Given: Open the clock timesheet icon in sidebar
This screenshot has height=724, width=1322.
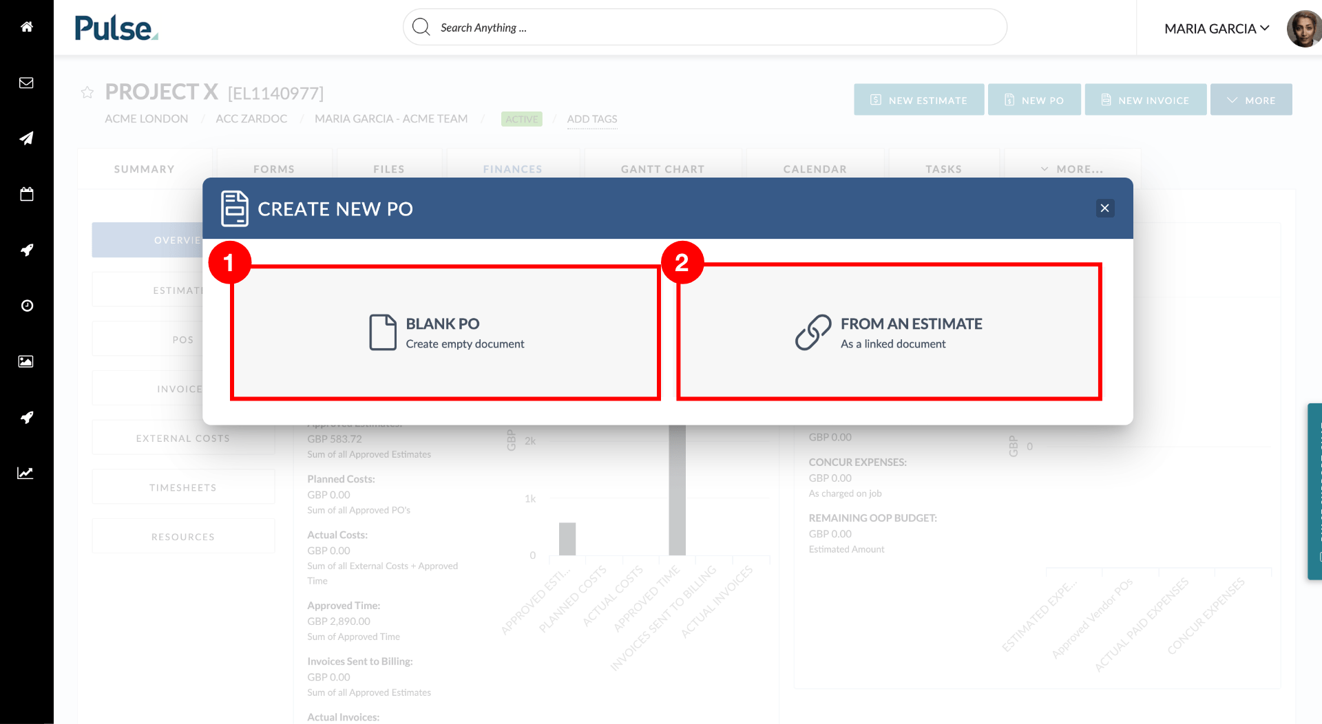Looking at the screenshot, I should coord(26,306).
